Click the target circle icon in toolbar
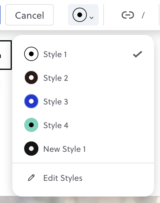Screen dimensions: 160x203 (x=79, y=15)
